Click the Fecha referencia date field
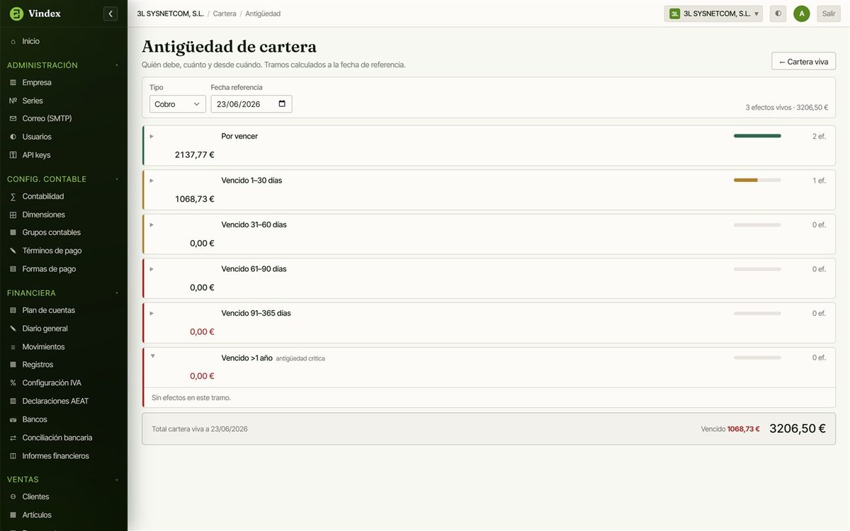 point(251,104)
